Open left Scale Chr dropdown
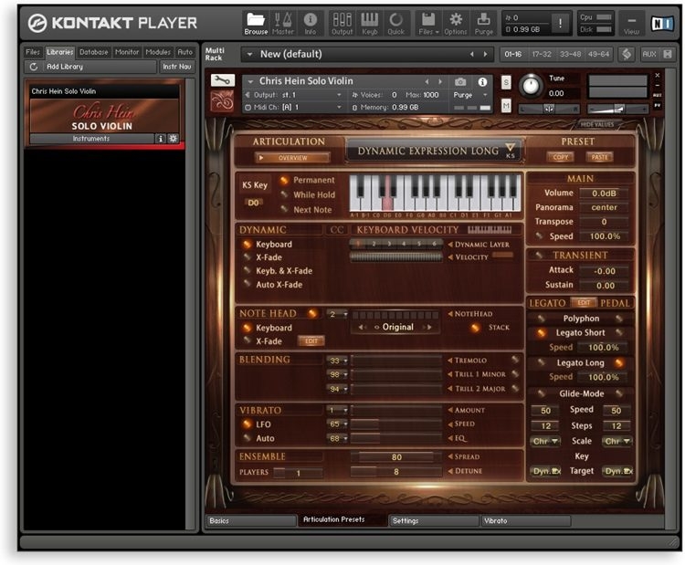This screenshot has width=685, height=565. pos(545,442)
